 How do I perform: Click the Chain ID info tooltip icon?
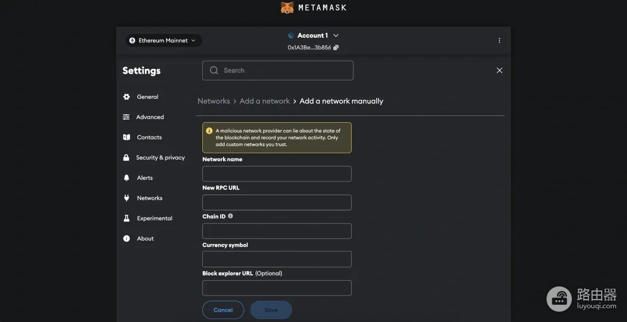click(x=230, y=216)
